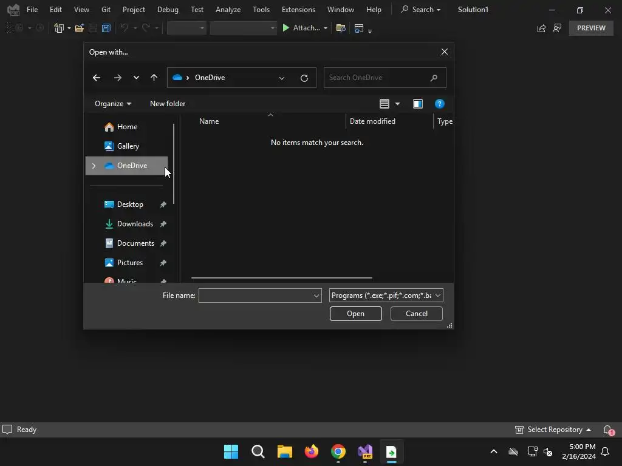The height and width of the screenshot is (466, 622).
Task: Expand the Attach dropdown arrow
Action: tap(326, 28)
